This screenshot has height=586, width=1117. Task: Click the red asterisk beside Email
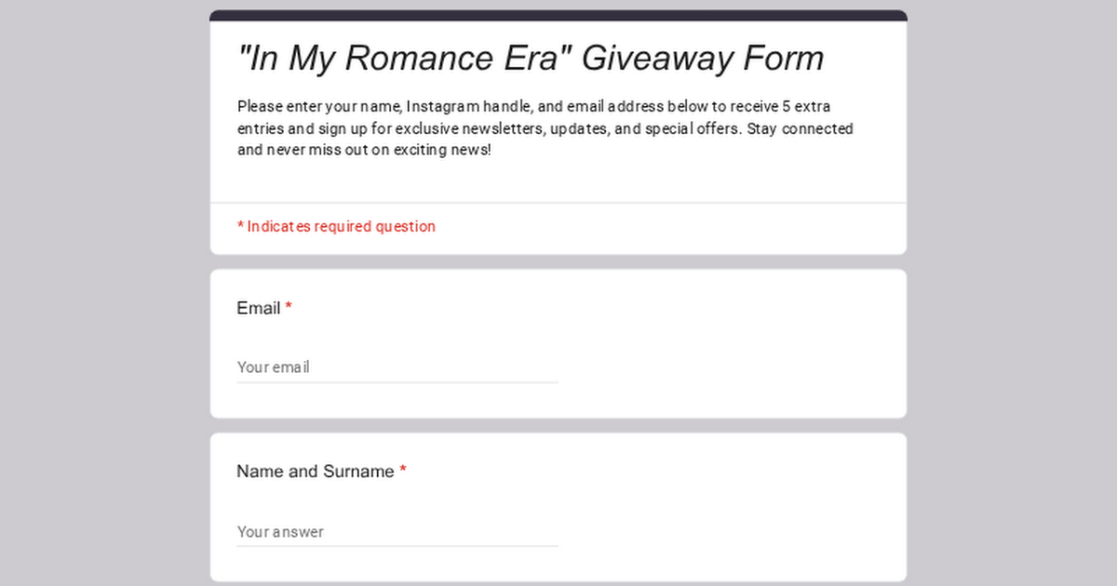click(289, 308)
